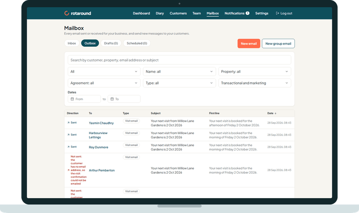Image resolution: width=359 pixels, height=213 pixels.
Task: Click the Mailbox page heading
Action: pyautogui.click(x=74, y=28)
